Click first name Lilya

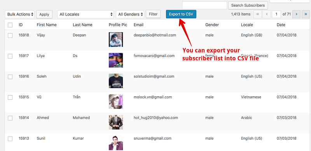click(x=41, y=56)
